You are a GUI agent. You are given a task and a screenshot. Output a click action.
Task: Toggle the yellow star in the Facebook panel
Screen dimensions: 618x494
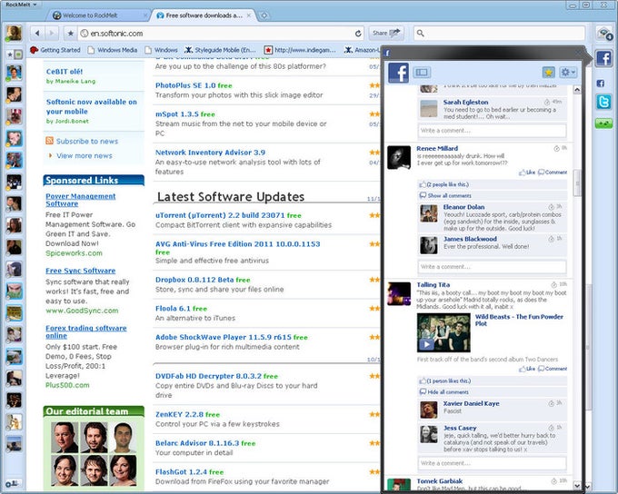click(548, 72)
